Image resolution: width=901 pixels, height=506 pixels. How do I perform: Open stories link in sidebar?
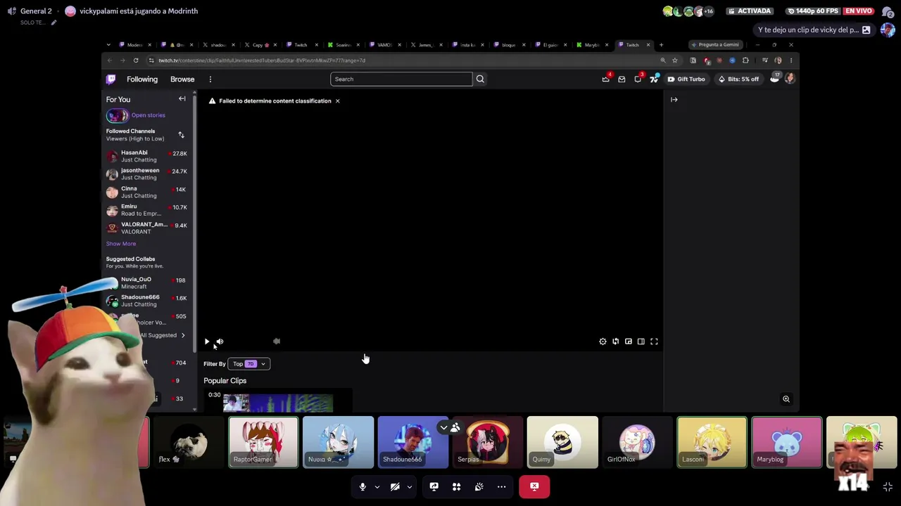pos(148,115)
